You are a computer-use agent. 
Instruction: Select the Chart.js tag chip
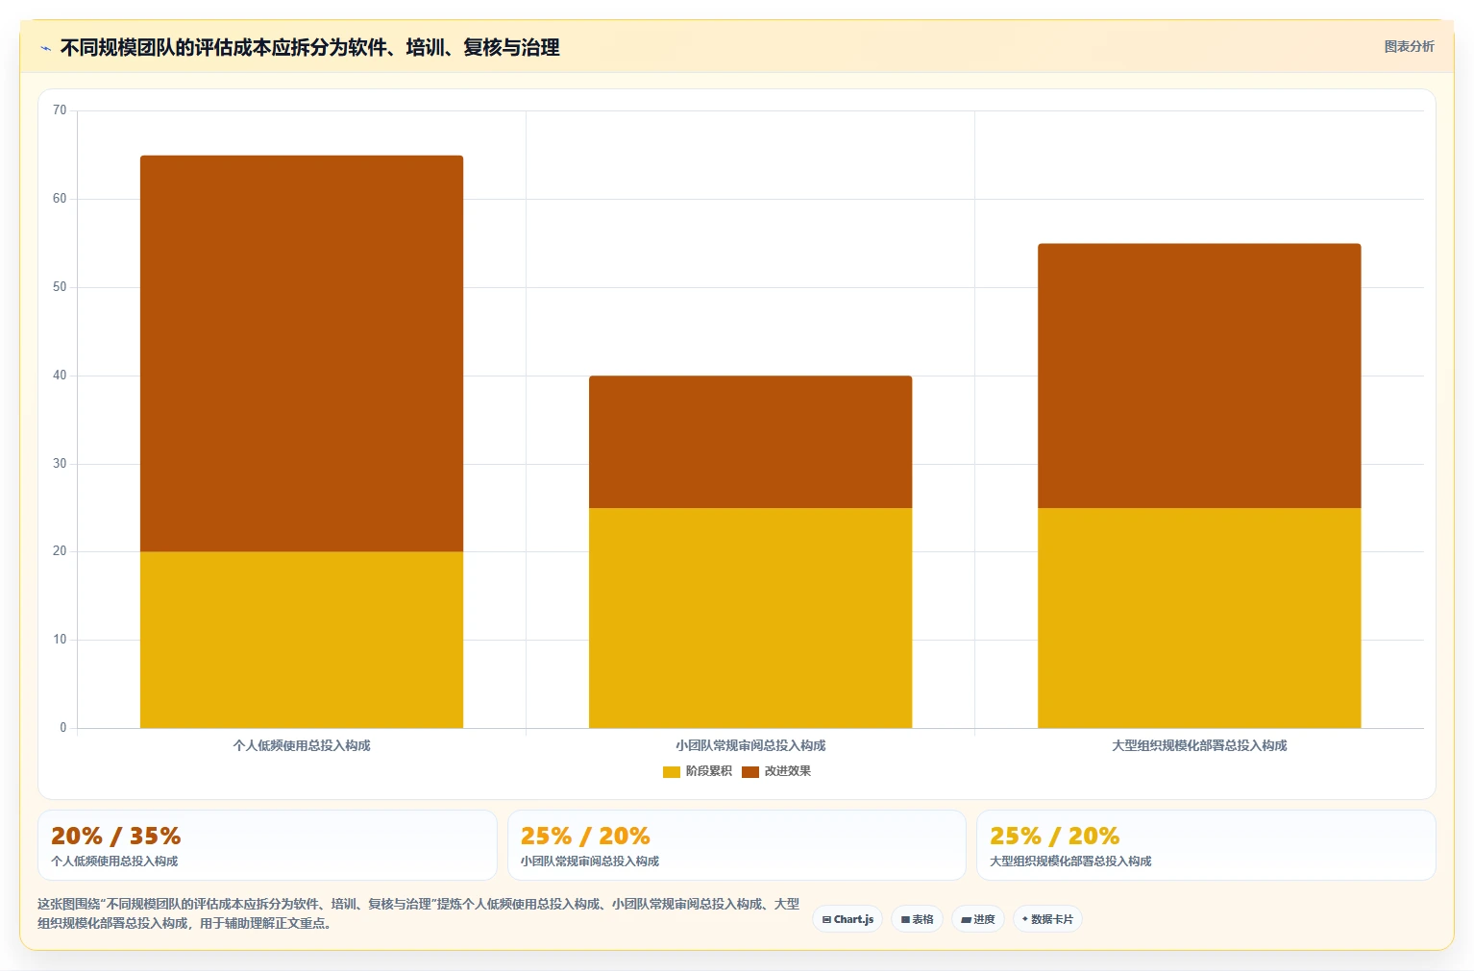coord(848,919)
